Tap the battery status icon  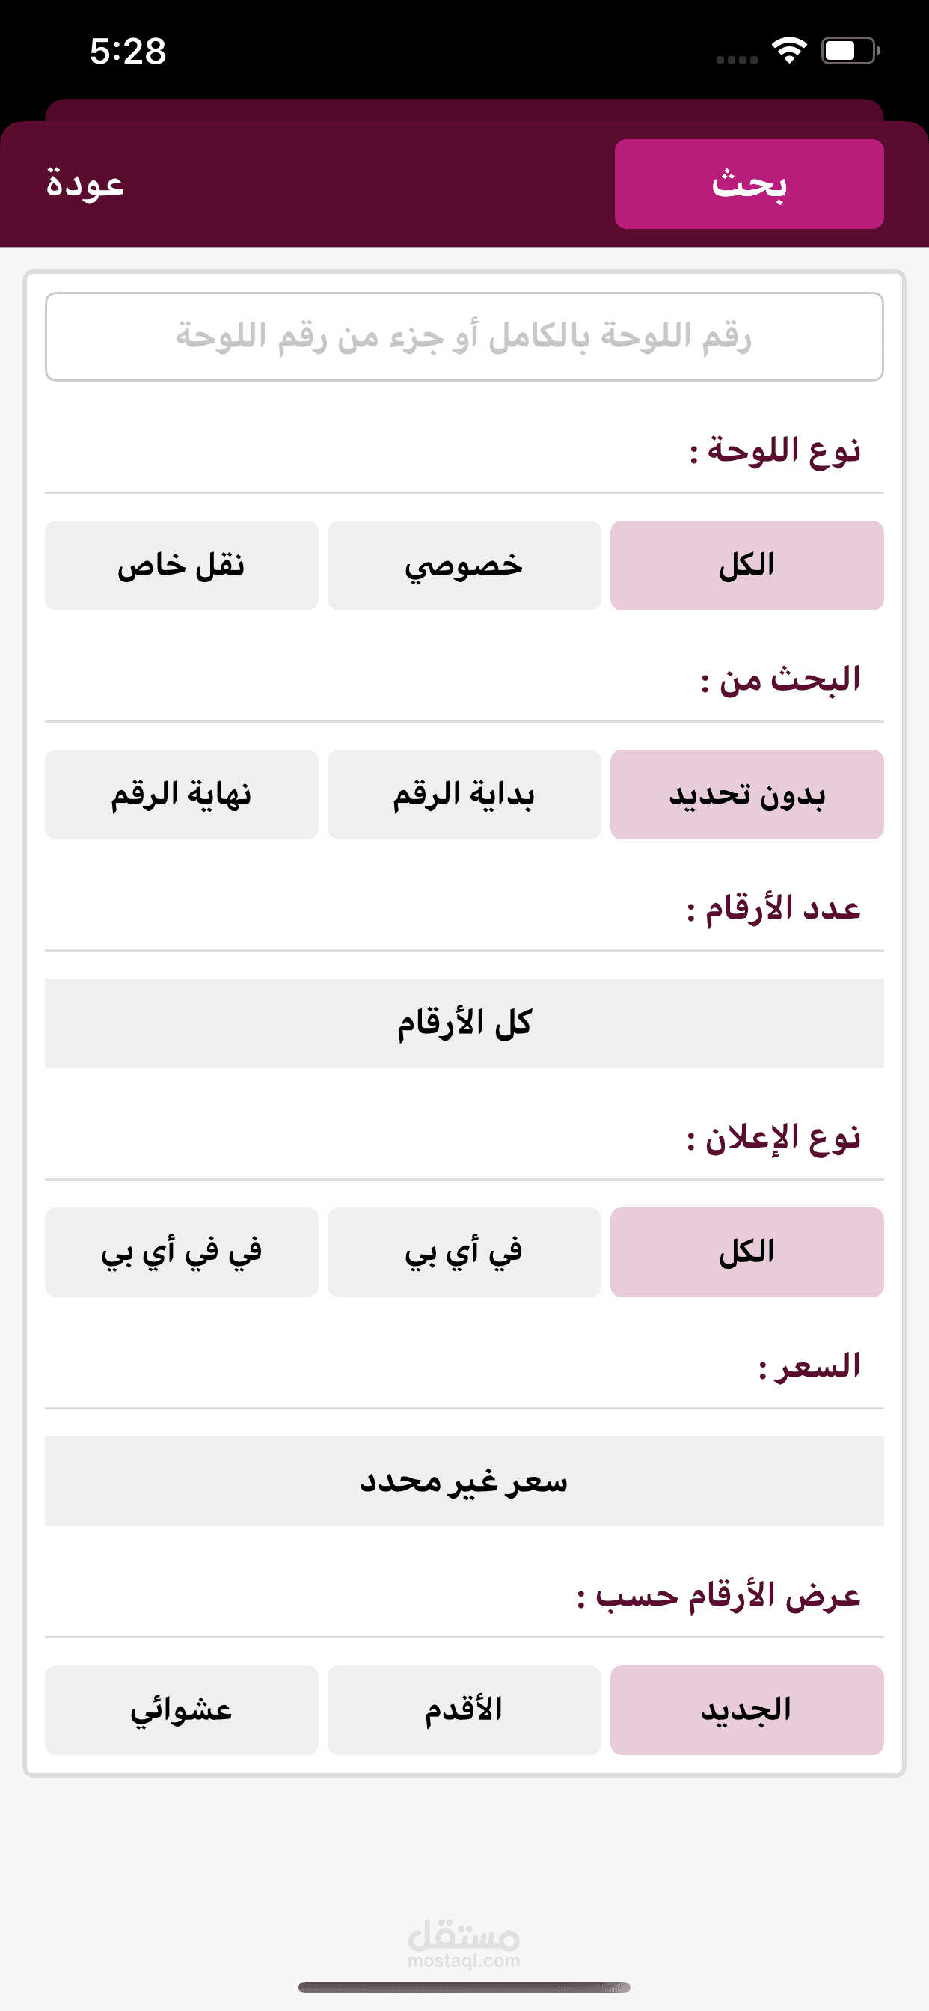point(850,51)
